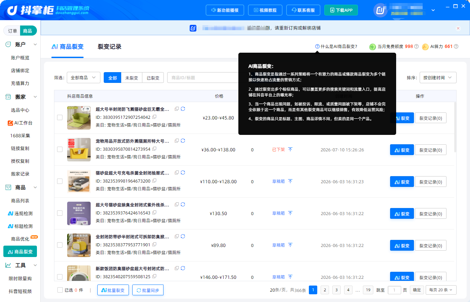Click the 下载APP button
Screen dimensions: 470x302
coord(341,10)
